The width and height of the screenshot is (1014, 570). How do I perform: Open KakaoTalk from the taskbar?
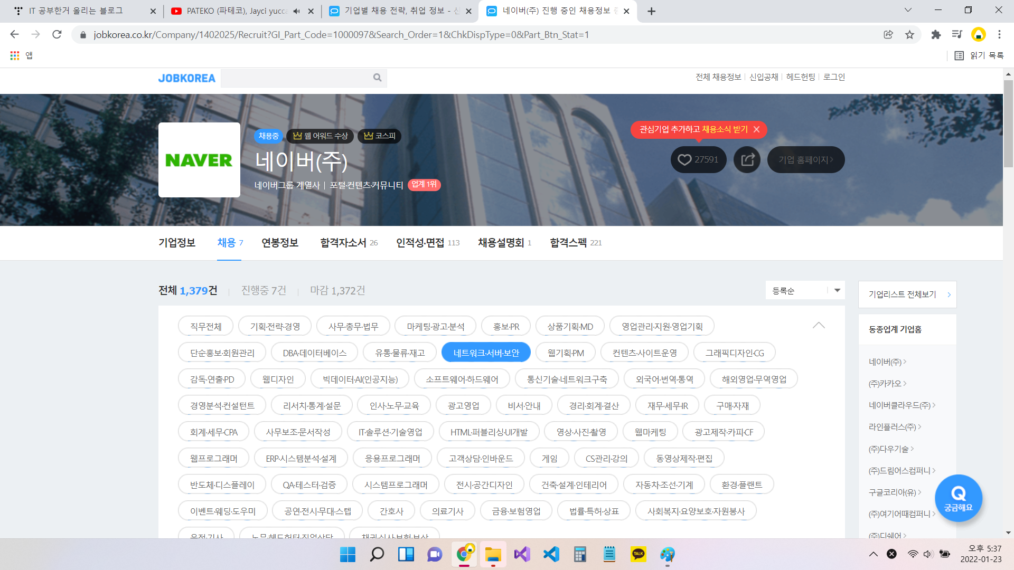(638, 554)
